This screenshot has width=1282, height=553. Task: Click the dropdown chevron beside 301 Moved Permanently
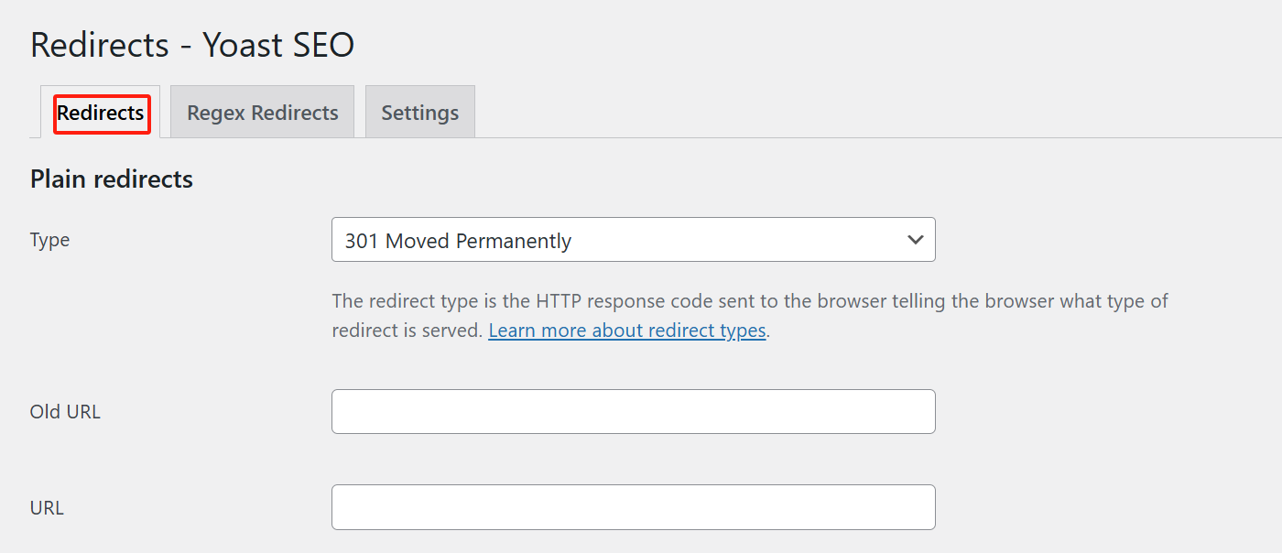pos(915,240)
